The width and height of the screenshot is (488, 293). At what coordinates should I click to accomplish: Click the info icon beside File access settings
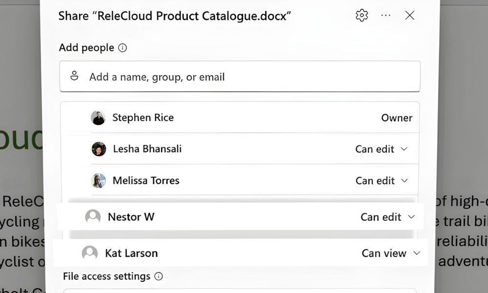[x=159, y=276]
